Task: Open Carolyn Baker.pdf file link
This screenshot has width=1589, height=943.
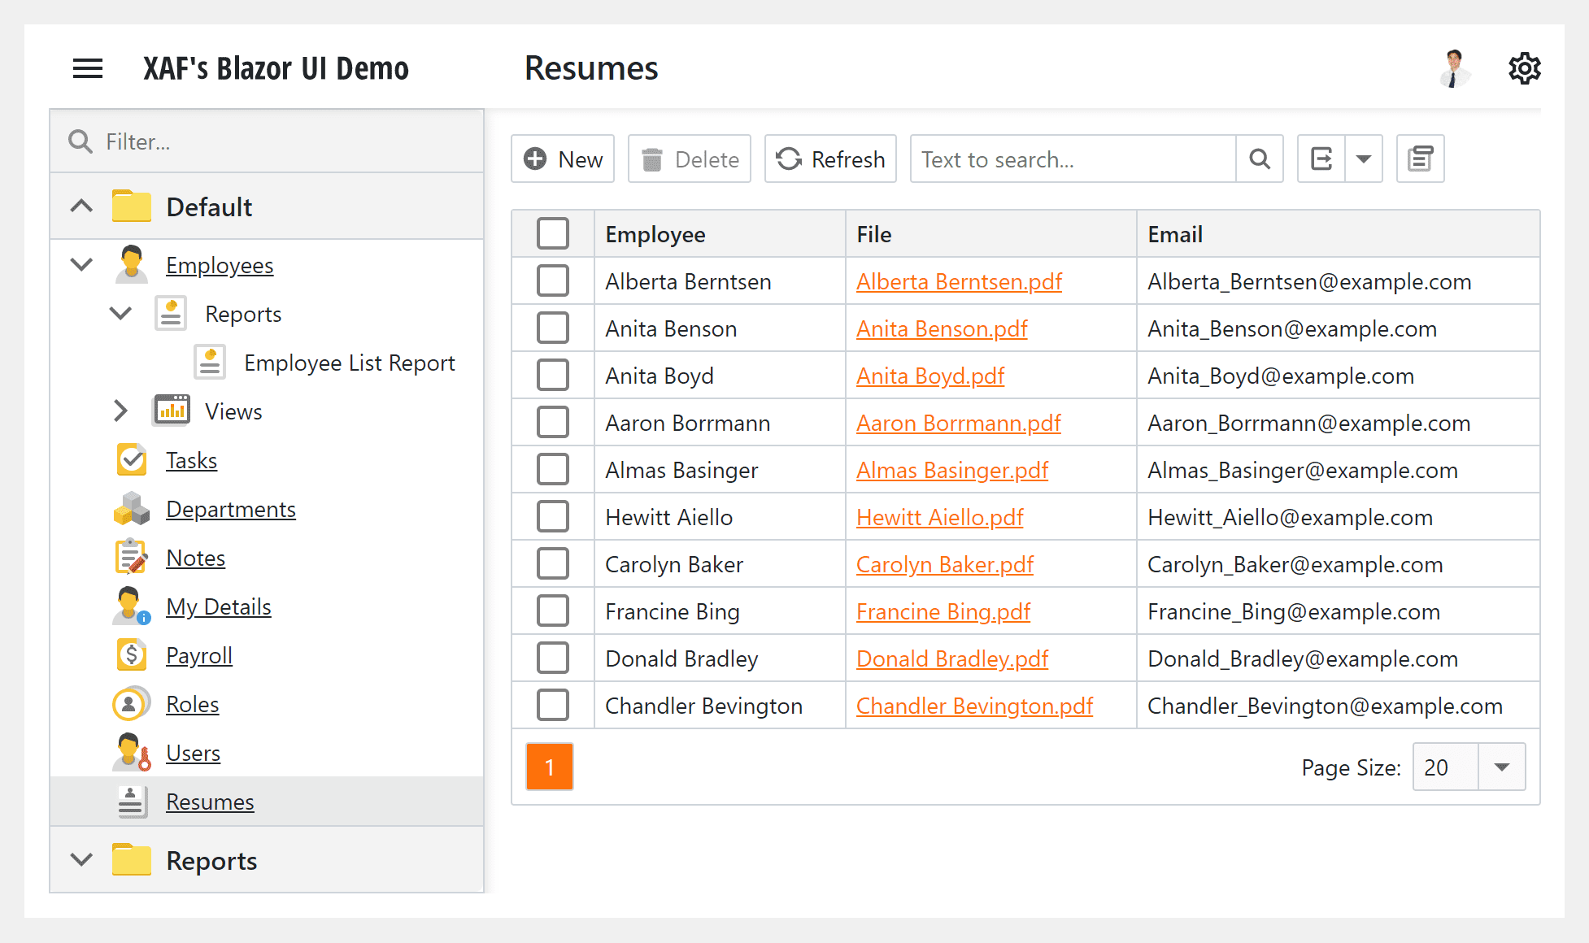Action: pyautogui.click(x=945, y=563)
